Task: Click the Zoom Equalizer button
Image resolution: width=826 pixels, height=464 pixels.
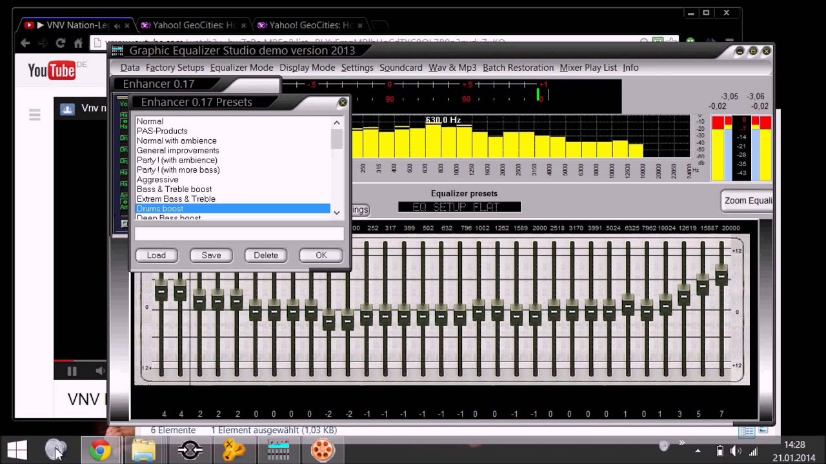Action: 747,200
